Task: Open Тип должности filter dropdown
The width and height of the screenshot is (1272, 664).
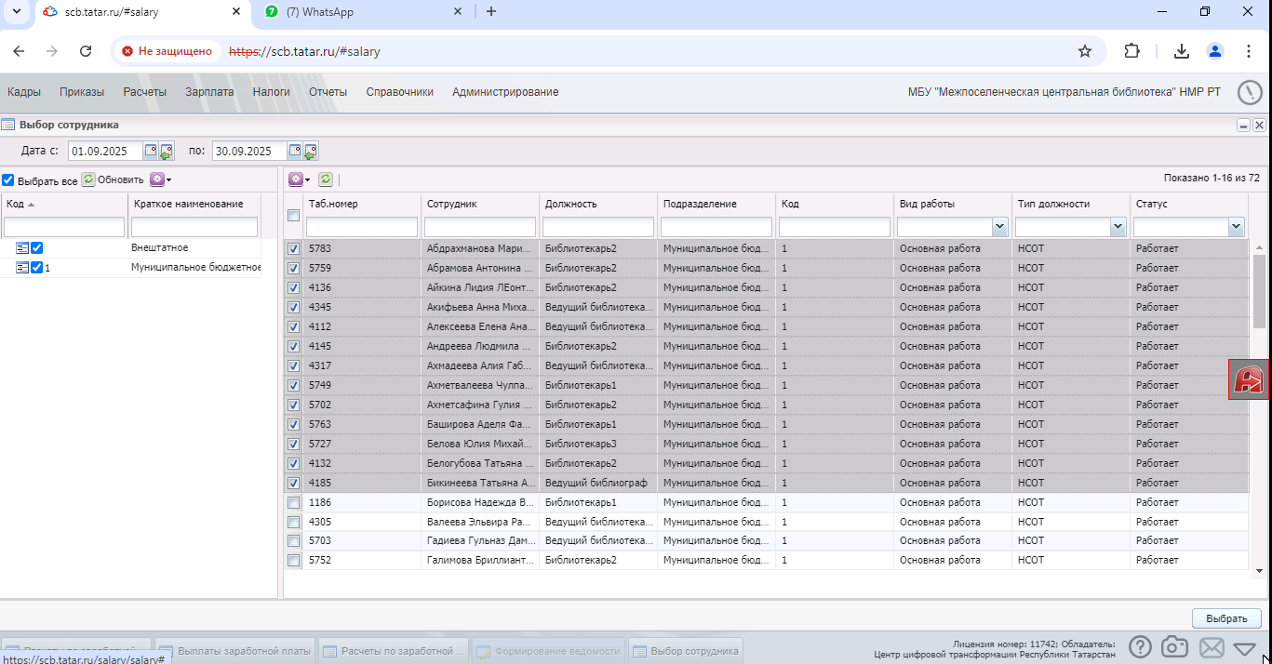Action: click(1118, 226)
